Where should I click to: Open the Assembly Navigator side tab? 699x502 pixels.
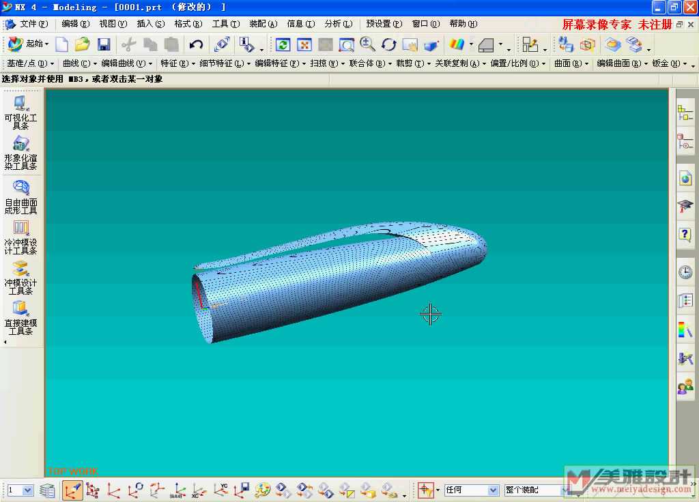685,113
